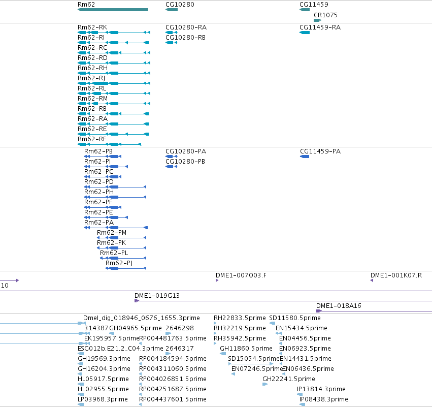The height and width of the screenshot is (407, 432).
Task: Select the Rm62 gene bar
Action: pos(113,10)
